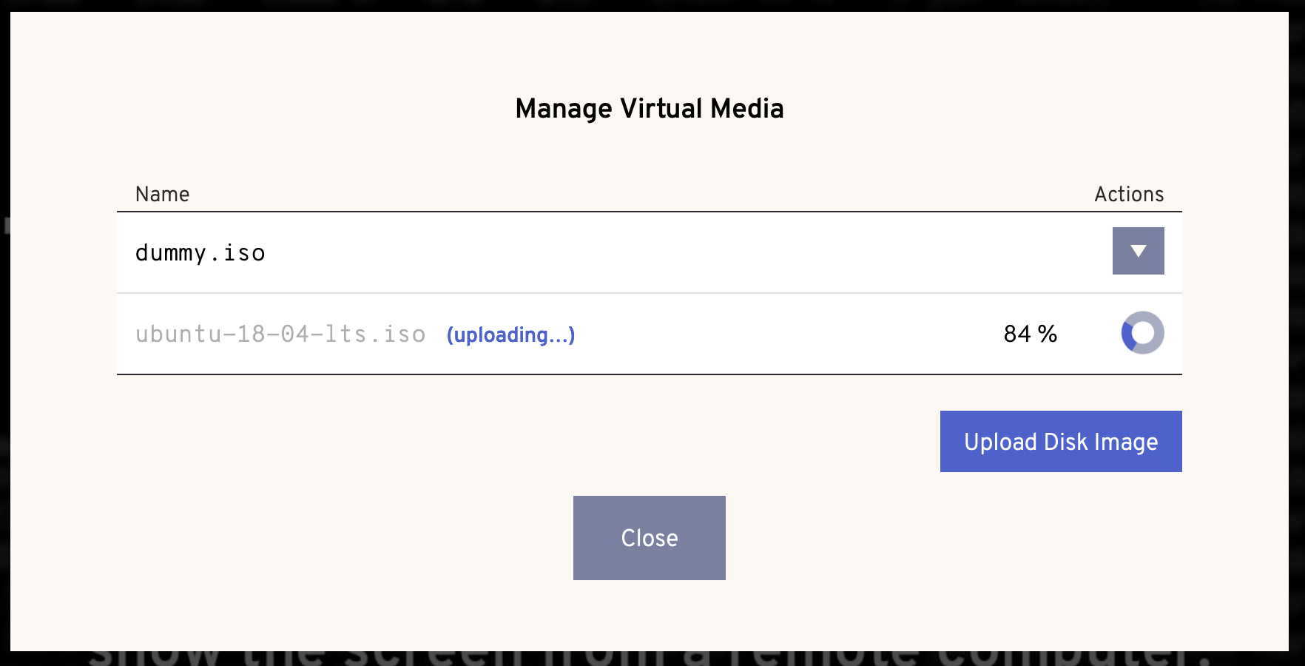Click the dimmed background text below the dialog
1305x666 pixels.
point(650,659)
